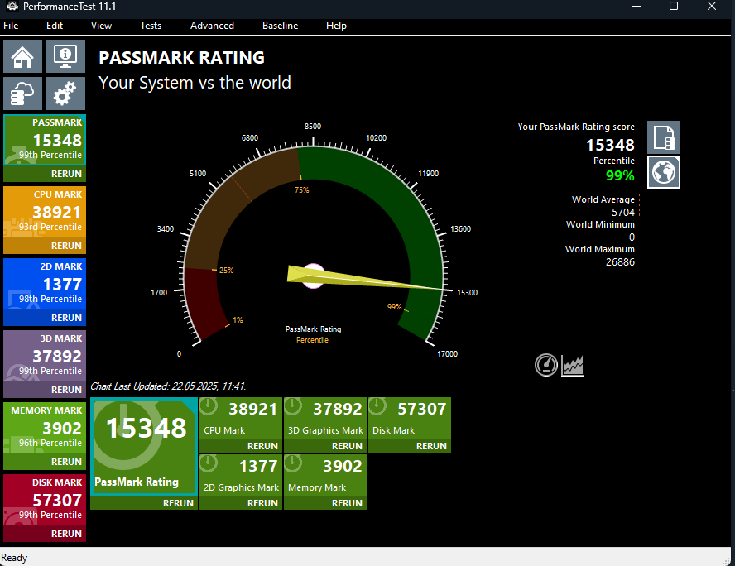The image size is (735, 566).
Task: Click the 'Chart Last Updated' timestamp text
Action: (x=168, y=386)
